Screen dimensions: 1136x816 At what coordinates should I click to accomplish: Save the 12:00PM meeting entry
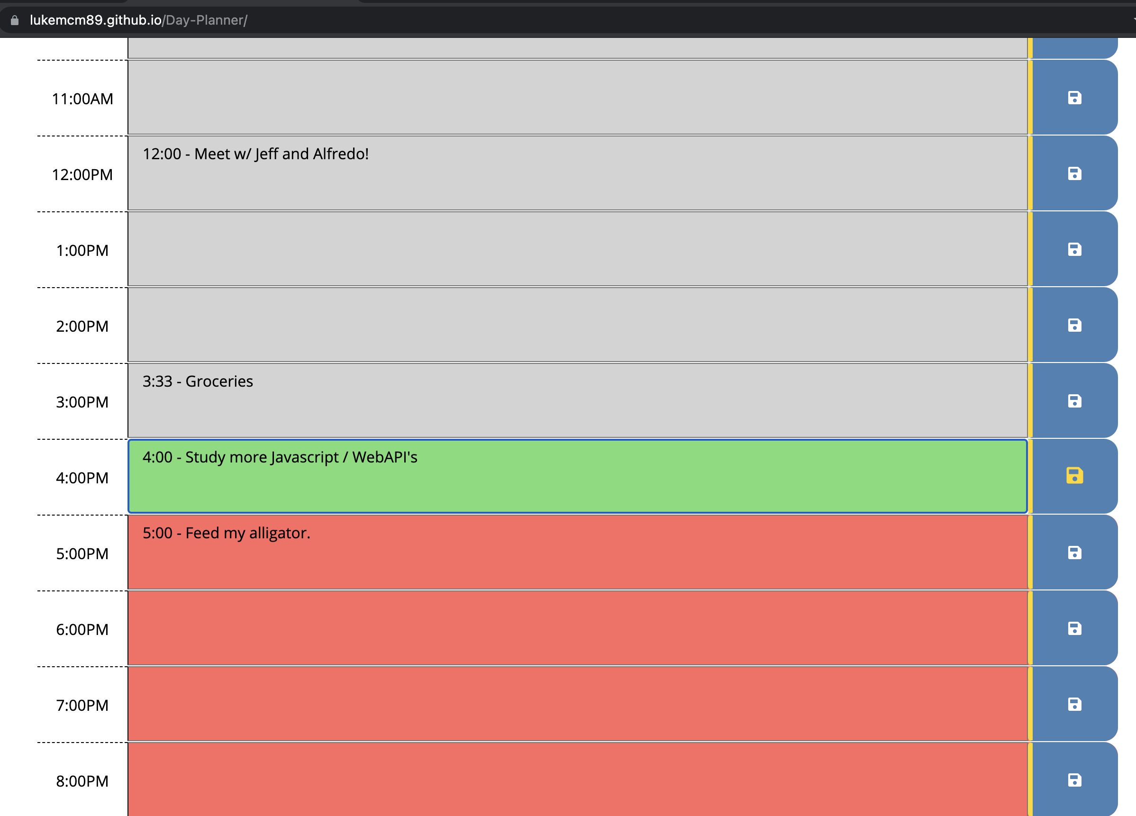(1075, 174)
